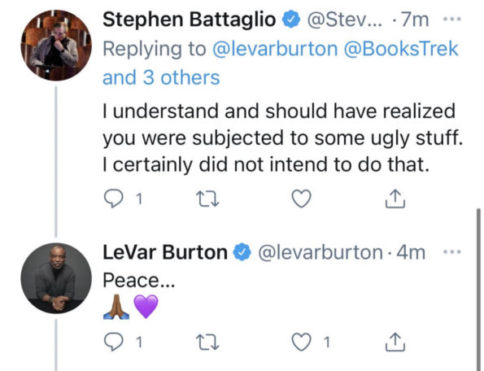Click Stephen Battaglio's verified badge
This screenshot has height=371, width=484.
[x=291, y=20]
